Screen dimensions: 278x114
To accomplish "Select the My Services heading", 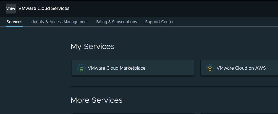I will click(x=93, y=47).
